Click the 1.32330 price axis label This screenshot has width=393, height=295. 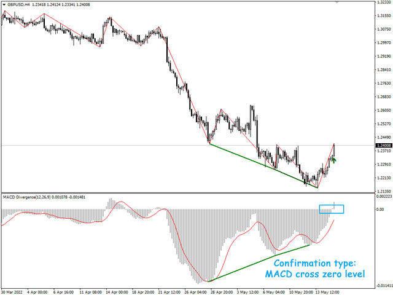[384, 2]
